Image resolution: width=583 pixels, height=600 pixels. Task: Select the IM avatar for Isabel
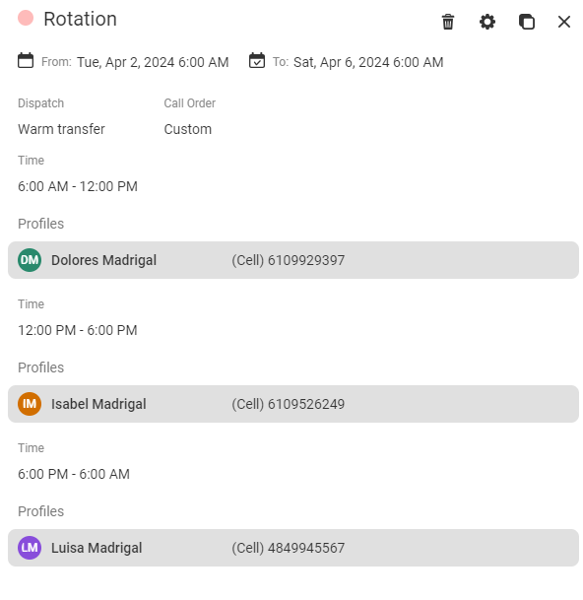click(30, 404)
